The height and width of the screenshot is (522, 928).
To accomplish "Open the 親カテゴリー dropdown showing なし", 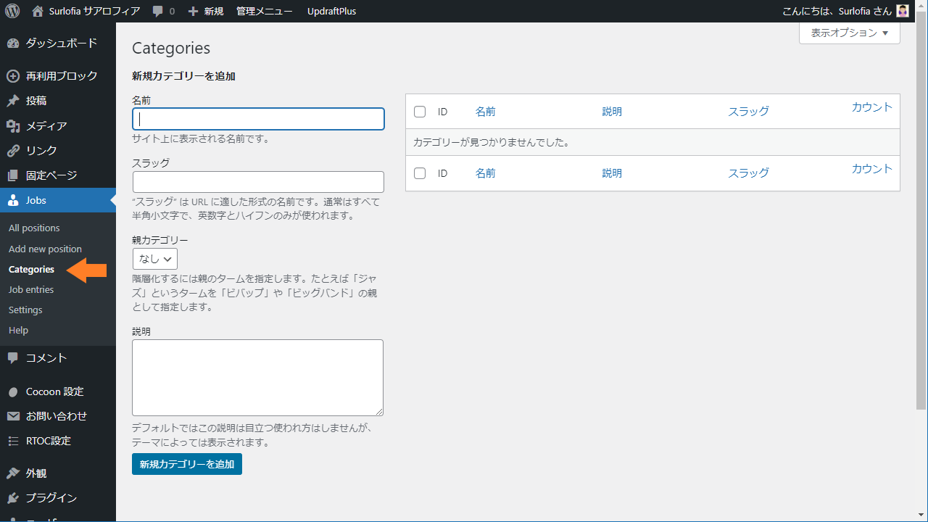I will [155, 259].
